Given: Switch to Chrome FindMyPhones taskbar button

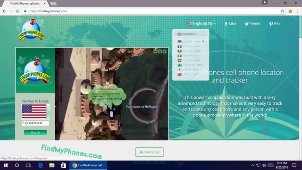Looking at the screenshot, I should coord(88,165).
